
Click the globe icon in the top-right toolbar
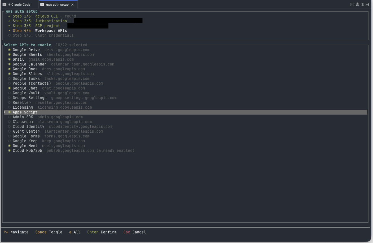click(357, 4)
